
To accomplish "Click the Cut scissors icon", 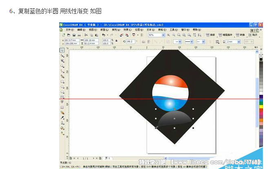I will click(86, 35).
